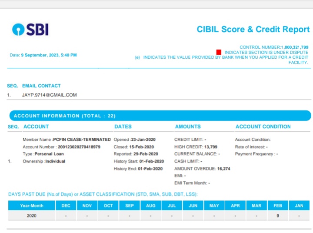This screenshot has width=313, height=233.
Task: Click the EMAIL CONTACT section heading
Action: click(x=41, y=86)
